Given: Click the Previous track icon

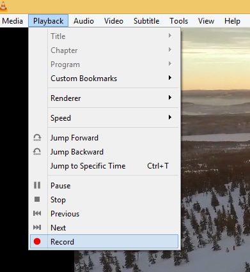Looking at the screenshot, I should [37, 213].
